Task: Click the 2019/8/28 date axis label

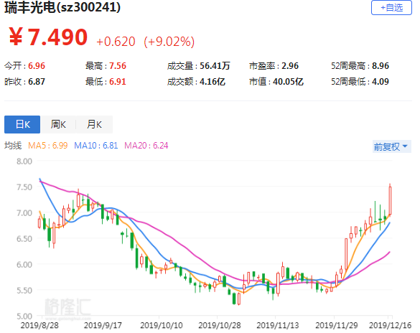Action: [39, 326]
